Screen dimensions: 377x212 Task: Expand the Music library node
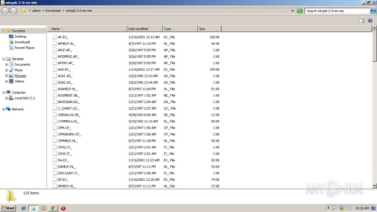[6, 70]
